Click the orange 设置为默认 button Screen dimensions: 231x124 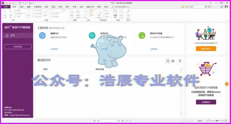coord(206,48)
